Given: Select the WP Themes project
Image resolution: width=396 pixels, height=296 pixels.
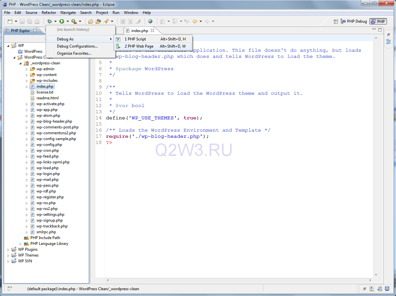Looking at the screenshot, I should pos(28,255).
